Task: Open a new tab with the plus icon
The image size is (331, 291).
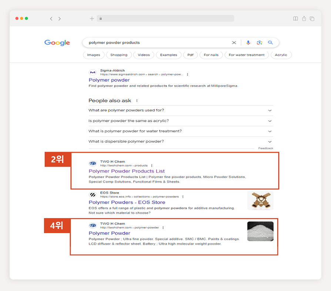Action: [x=92, y=19]
